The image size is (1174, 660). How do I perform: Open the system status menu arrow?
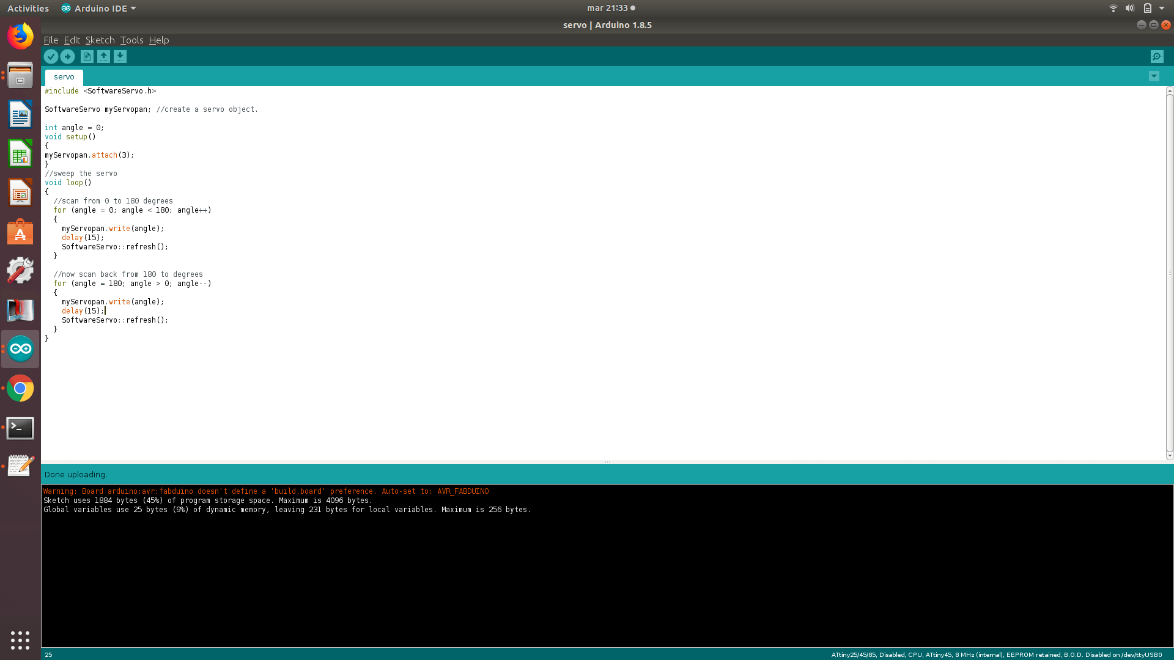tap(1162, 8)
